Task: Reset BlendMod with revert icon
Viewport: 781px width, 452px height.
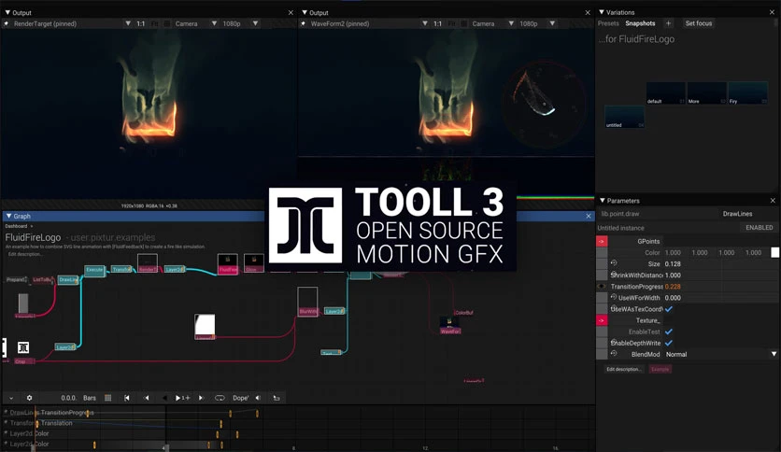Action: click(614, 353)
